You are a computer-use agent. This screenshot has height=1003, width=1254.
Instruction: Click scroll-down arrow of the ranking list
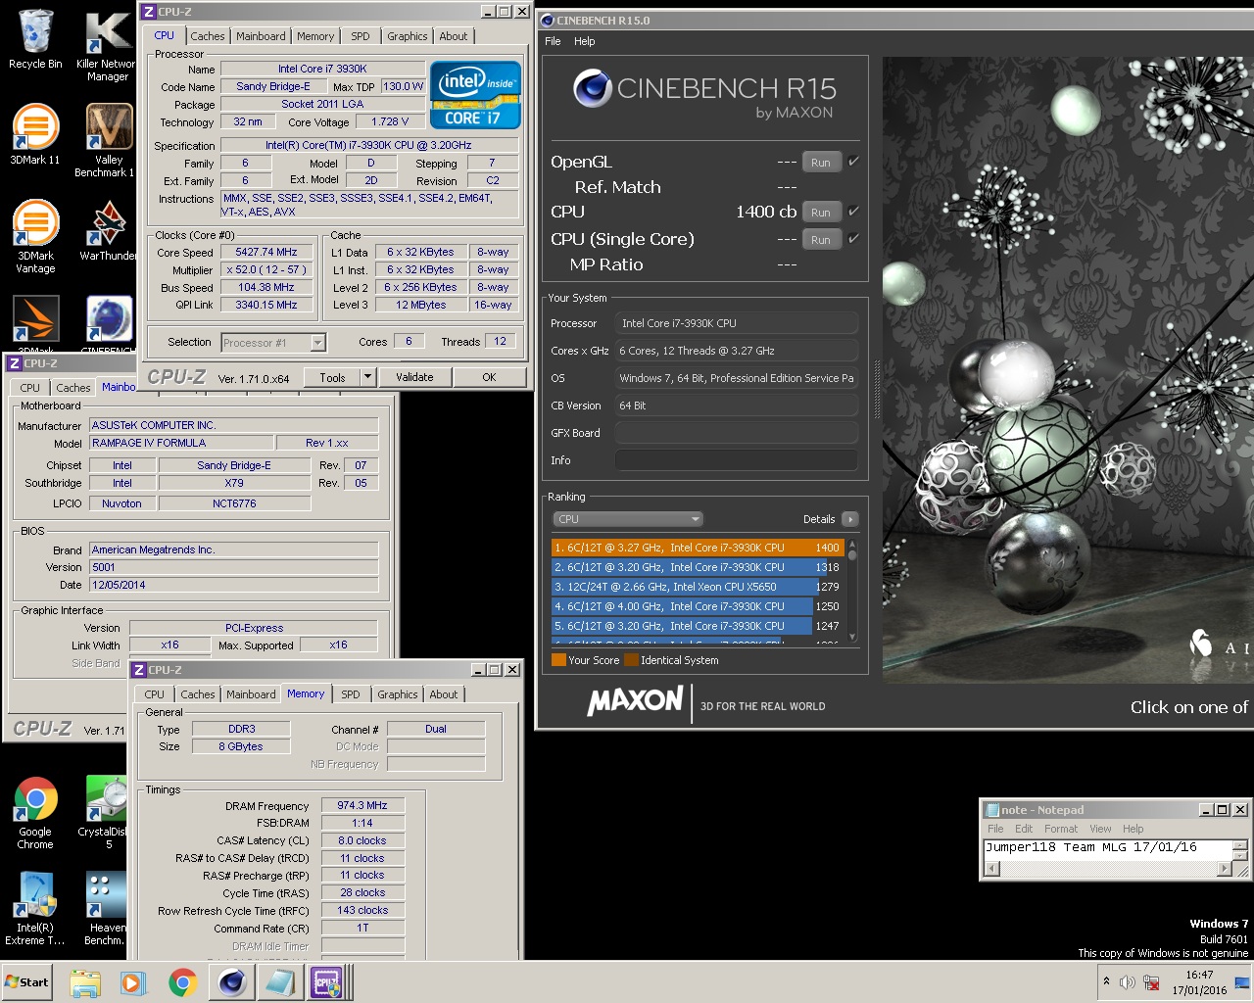coord(851,637)
